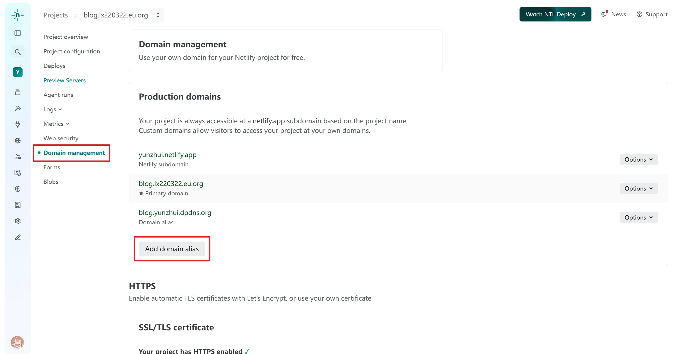Expand the Logs menu
The image size is (680, 354).
53,109
